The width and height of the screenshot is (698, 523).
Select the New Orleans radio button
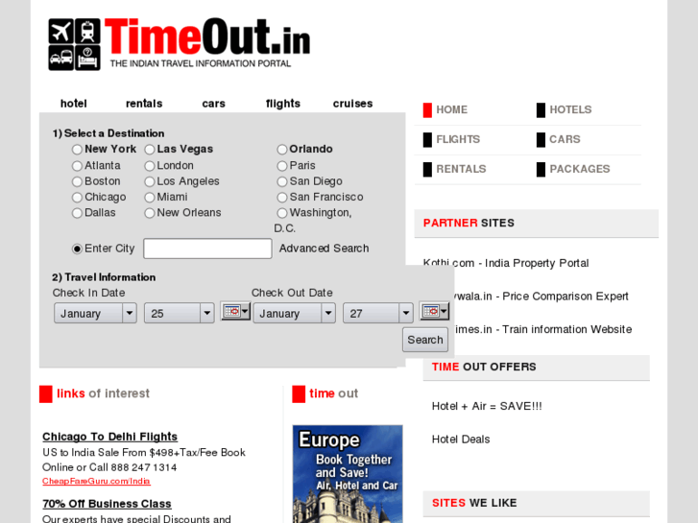[x=150, y=213]
